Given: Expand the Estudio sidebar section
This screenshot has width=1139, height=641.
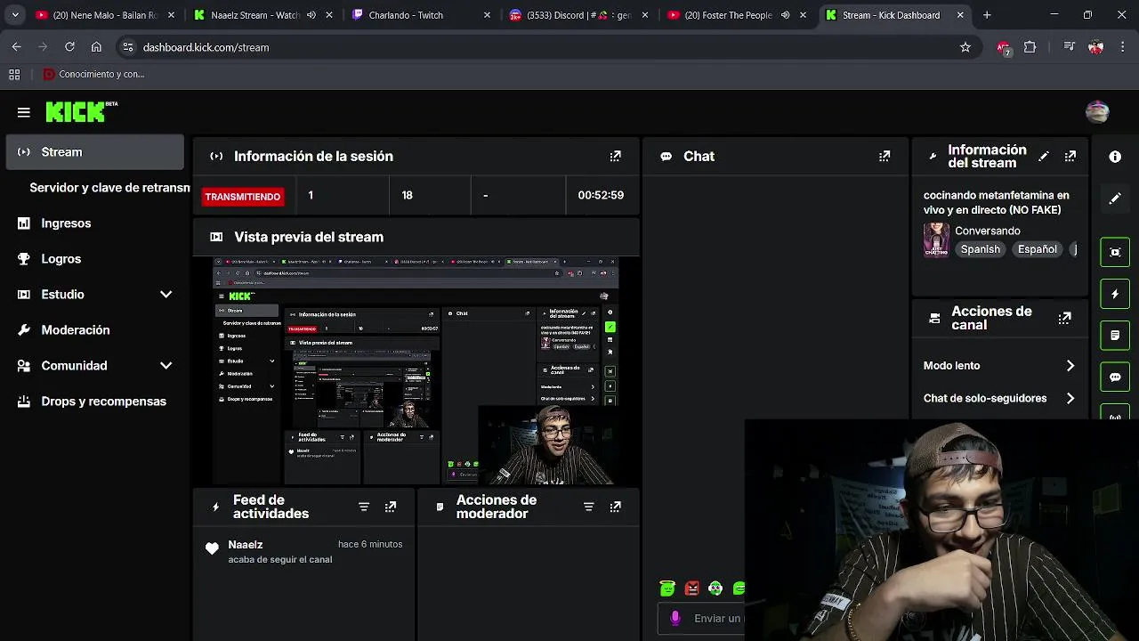Looking at the screenshot, I should tap(166, 295).
